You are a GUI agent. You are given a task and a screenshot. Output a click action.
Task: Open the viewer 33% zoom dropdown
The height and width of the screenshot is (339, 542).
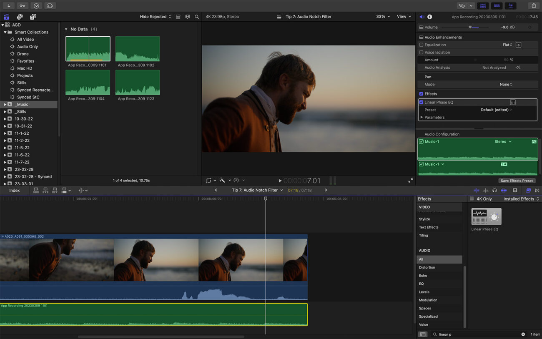coord(382,16)
